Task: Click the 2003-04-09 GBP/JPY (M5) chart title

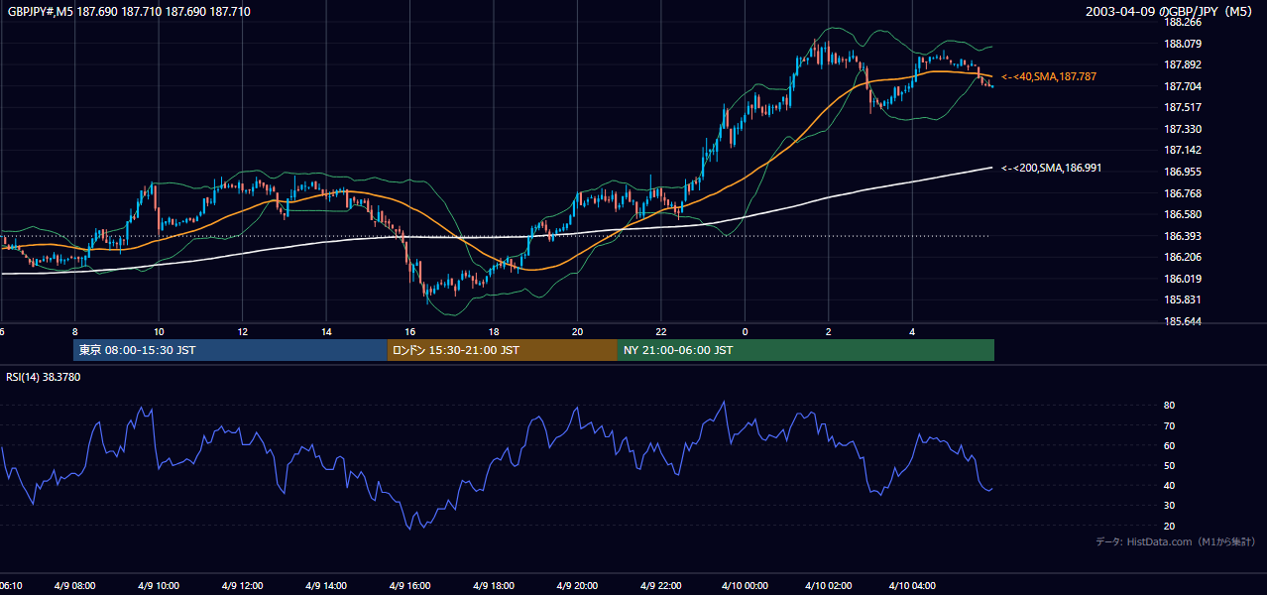Action: point(1170,12)
